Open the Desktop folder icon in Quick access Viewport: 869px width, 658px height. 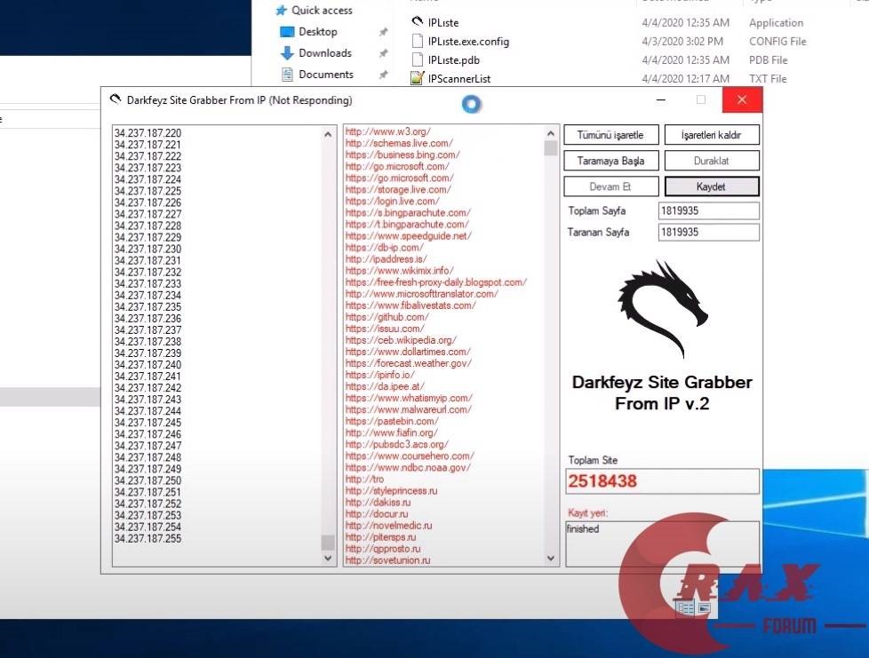[287, 32]
